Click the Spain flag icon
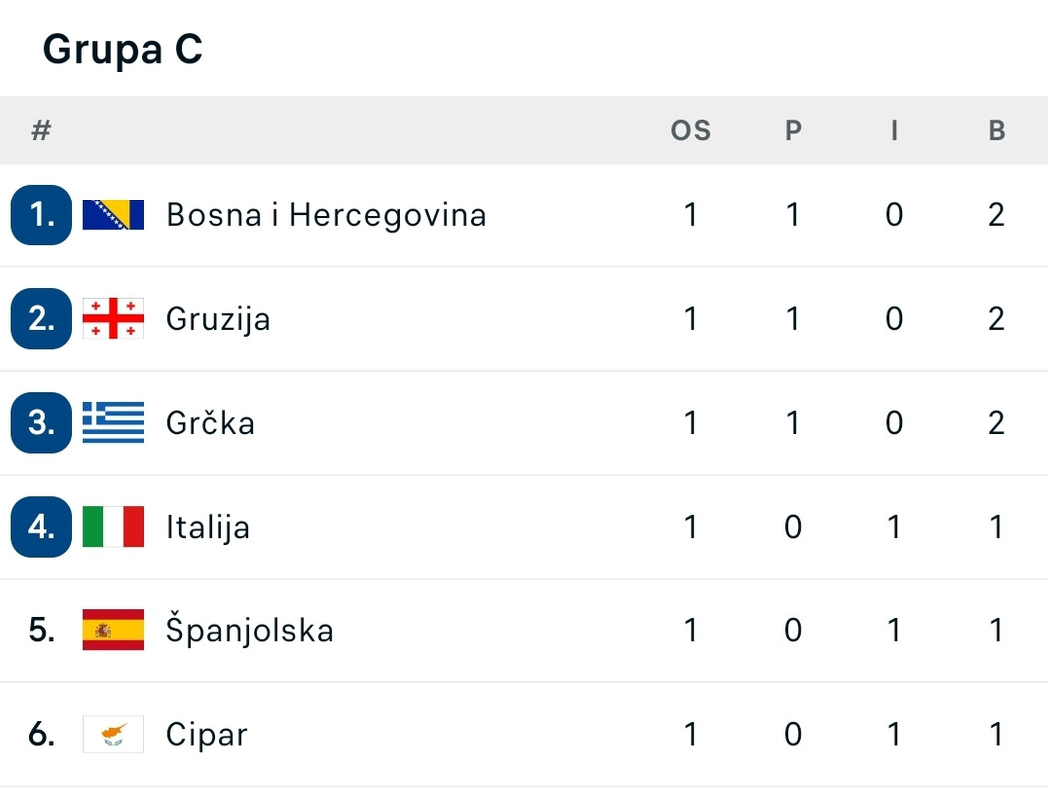 [113, 630]
